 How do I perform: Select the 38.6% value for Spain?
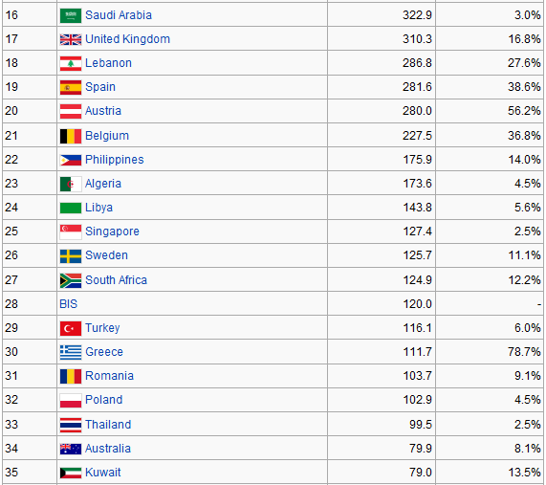pyautogui.click(x=524, y=87)
